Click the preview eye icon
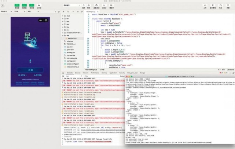This screenshot has width=235, height=149. 89,5
